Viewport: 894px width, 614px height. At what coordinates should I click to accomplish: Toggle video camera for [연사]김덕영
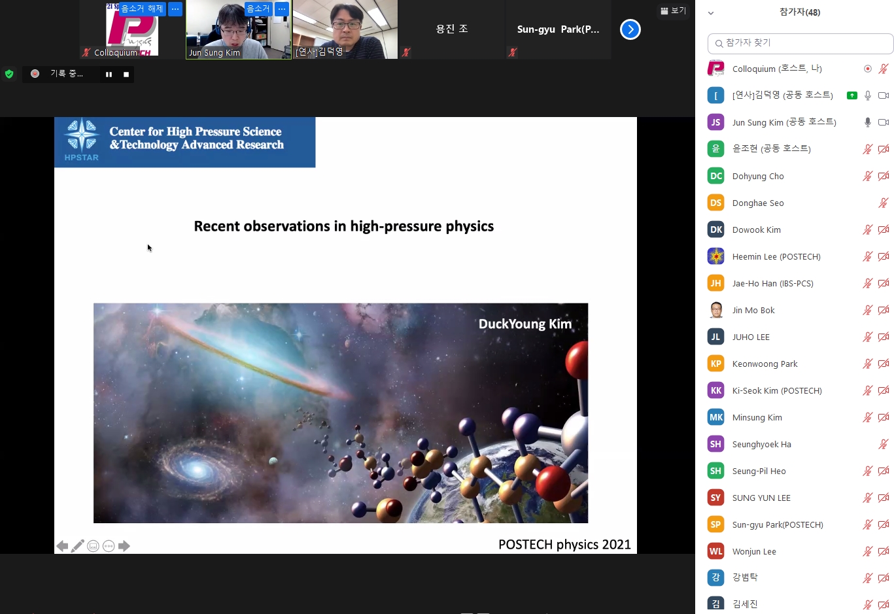click(884, 95)
